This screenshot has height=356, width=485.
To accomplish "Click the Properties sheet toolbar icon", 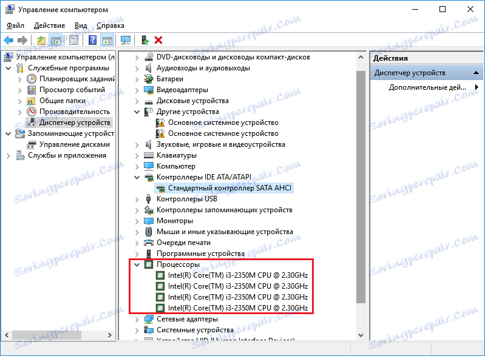I will tap(73, 40).
